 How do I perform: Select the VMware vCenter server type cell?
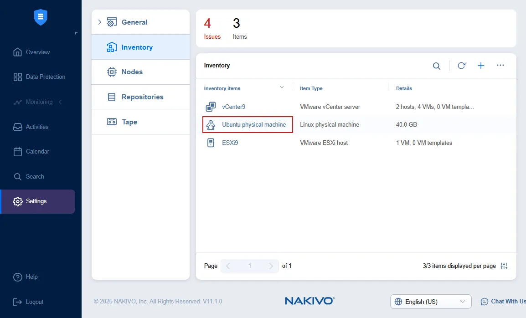click(x=330, y=107)
